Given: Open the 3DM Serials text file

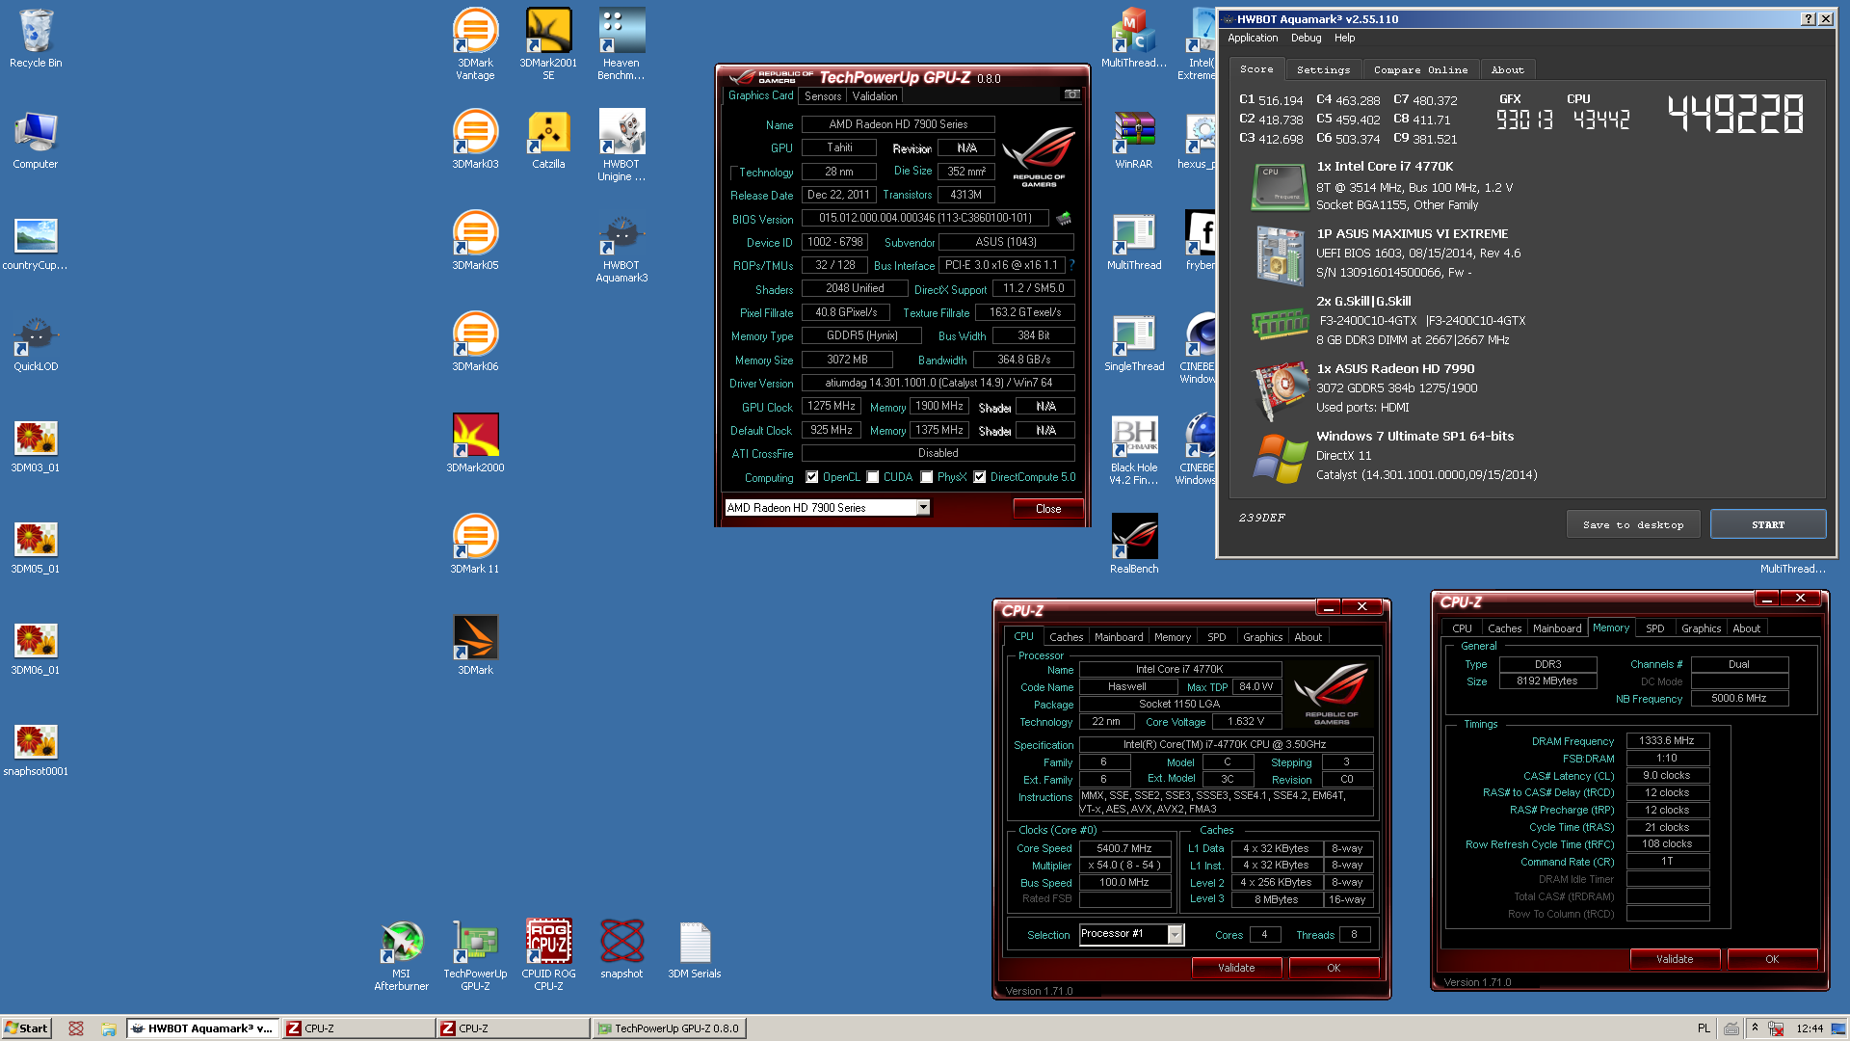Looking at the screenshot, I should (695, 950).
